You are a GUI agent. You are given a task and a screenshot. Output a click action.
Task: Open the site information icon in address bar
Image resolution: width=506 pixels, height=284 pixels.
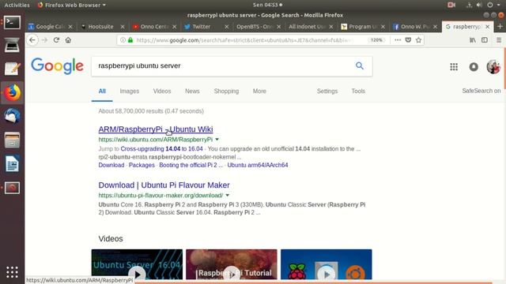coord(123,40)
